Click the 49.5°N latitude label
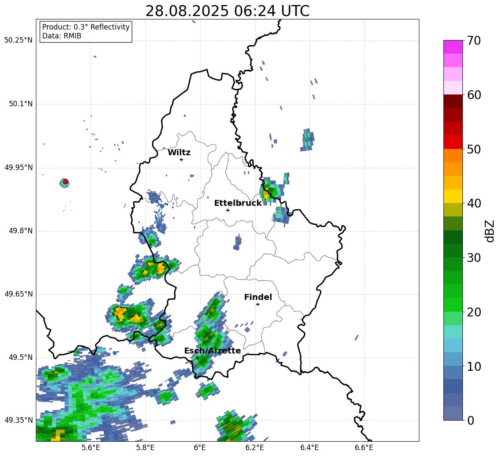The width and height of the screenshot is (500, 456). pyautogui.click(x=21, y=357)
